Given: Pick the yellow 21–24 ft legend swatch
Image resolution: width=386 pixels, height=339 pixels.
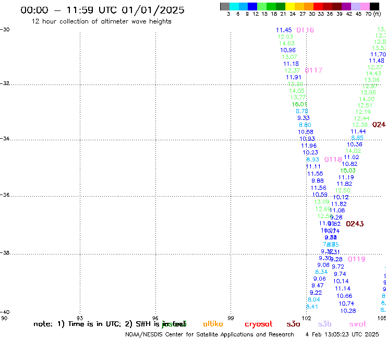Looking at the screenshot, I should pos(290,6).
